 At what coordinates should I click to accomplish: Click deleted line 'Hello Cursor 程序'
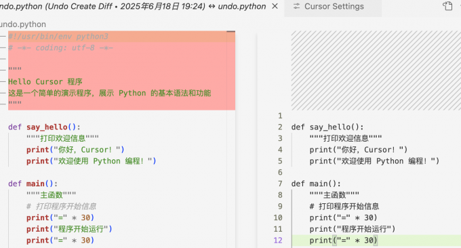point(45,82)
